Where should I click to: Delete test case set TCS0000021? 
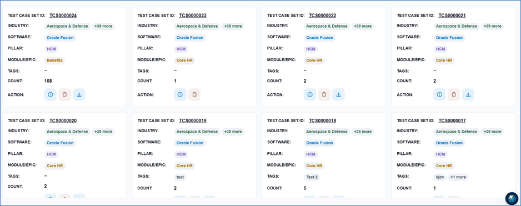[454, 95]
